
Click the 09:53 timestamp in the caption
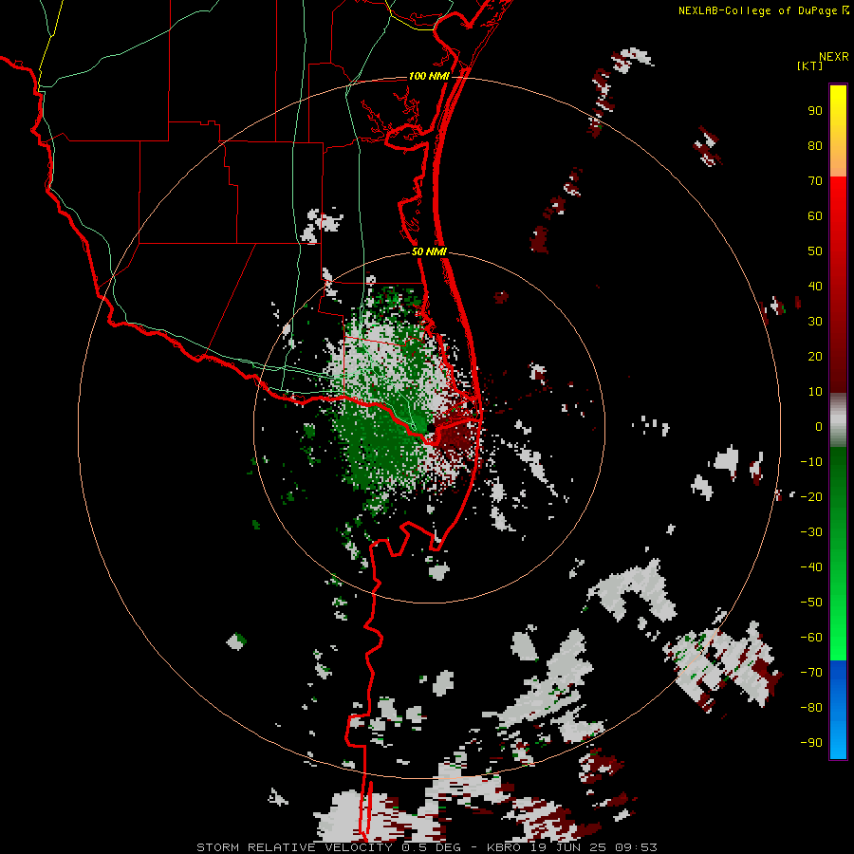click(636, 847)
